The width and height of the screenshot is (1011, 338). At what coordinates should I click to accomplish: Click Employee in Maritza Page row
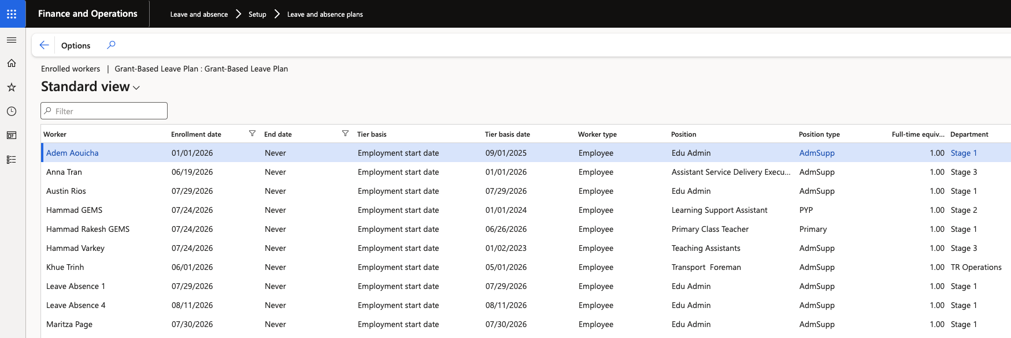pos(595,324)
